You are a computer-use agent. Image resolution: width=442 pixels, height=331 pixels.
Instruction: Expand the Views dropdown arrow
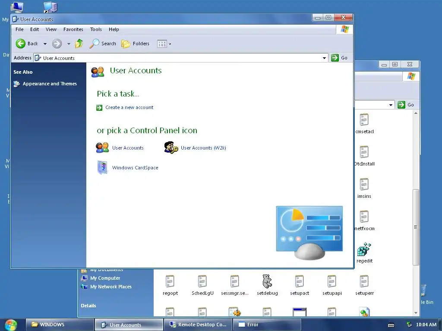tap(170, 44)
